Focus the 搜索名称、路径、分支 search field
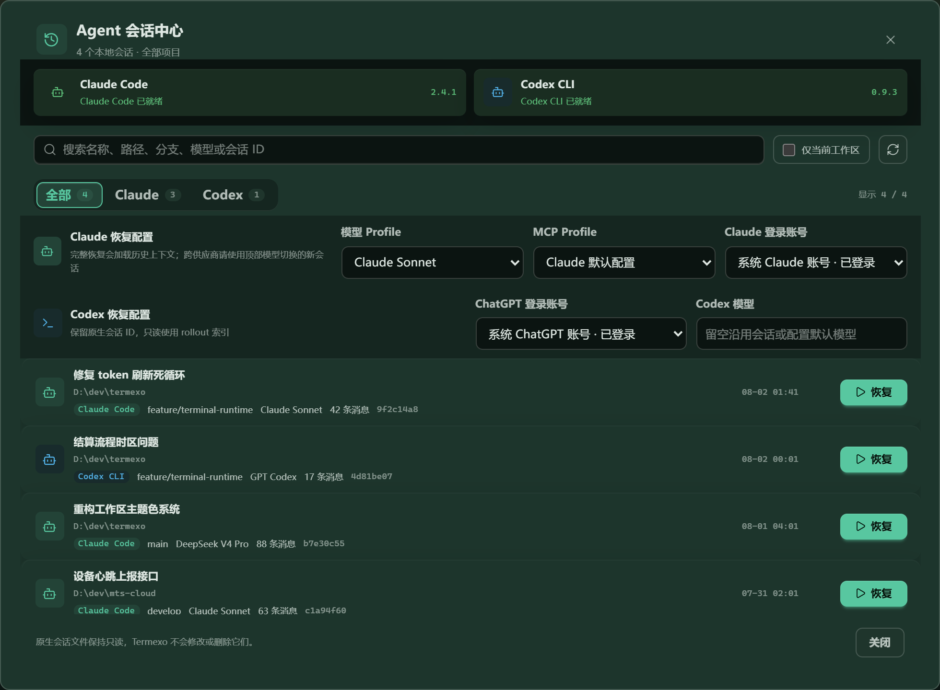Image resolution: width=940 pixels, height=690 pixels. tap(399, 149)
